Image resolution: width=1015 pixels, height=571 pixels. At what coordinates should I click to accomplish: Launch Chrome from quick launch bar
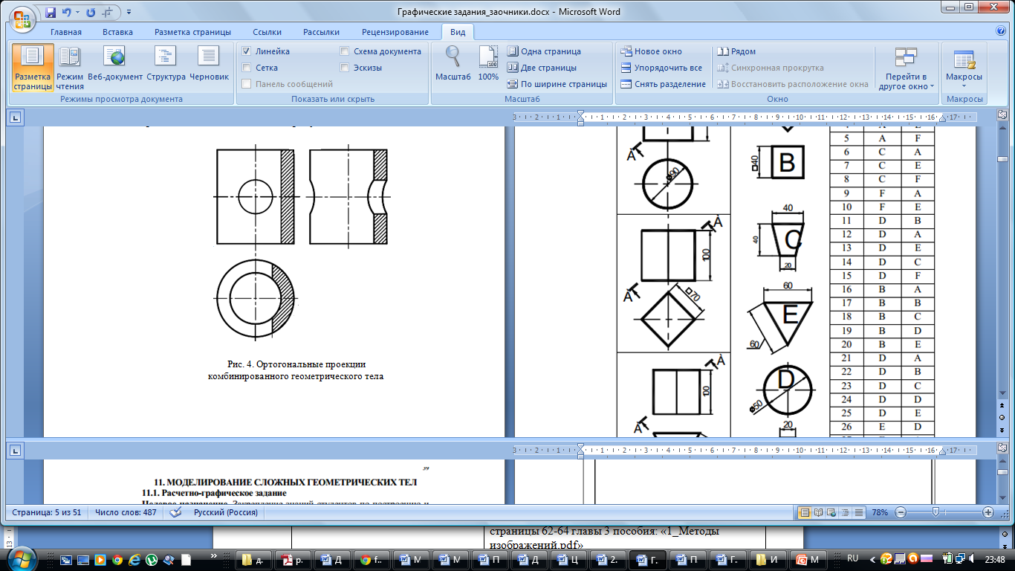point(117,559)
